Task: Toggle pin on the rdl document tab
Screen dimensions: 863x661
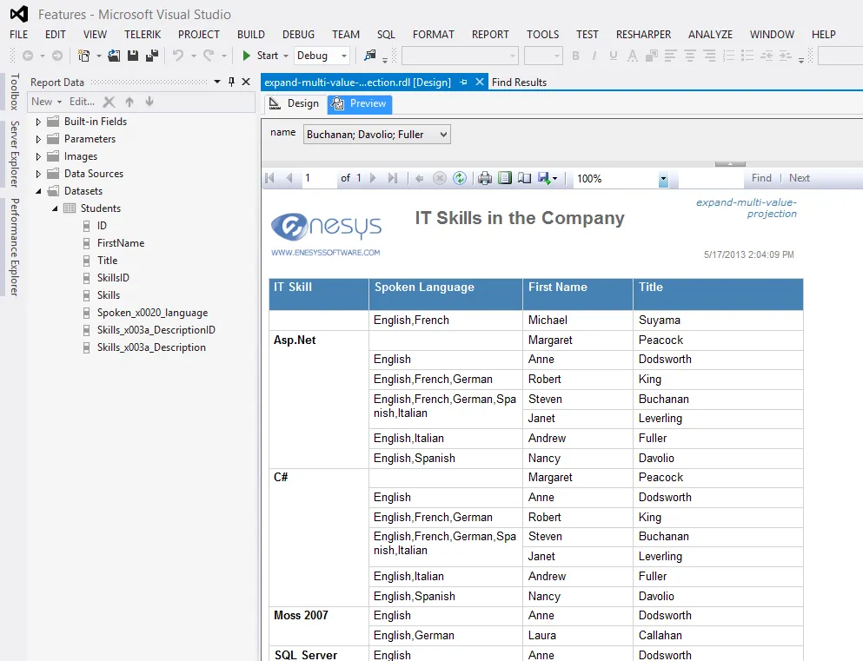Action: click(x=463, y=82)
